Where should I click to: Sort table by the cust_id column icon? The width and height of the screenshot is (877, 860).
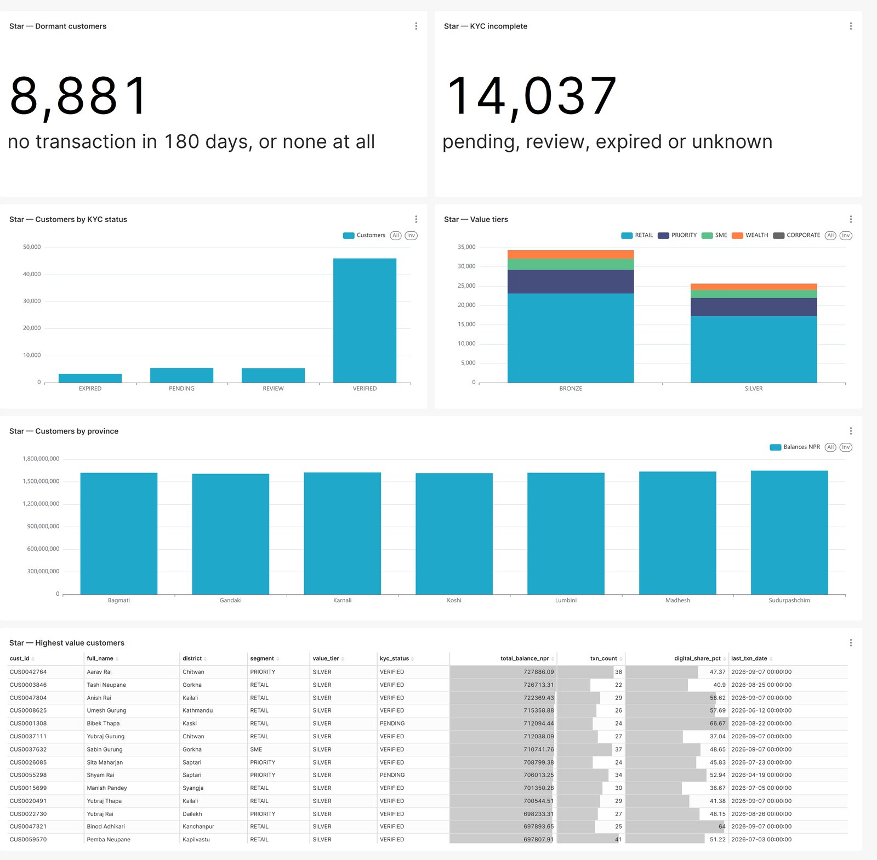coord(33,659)
